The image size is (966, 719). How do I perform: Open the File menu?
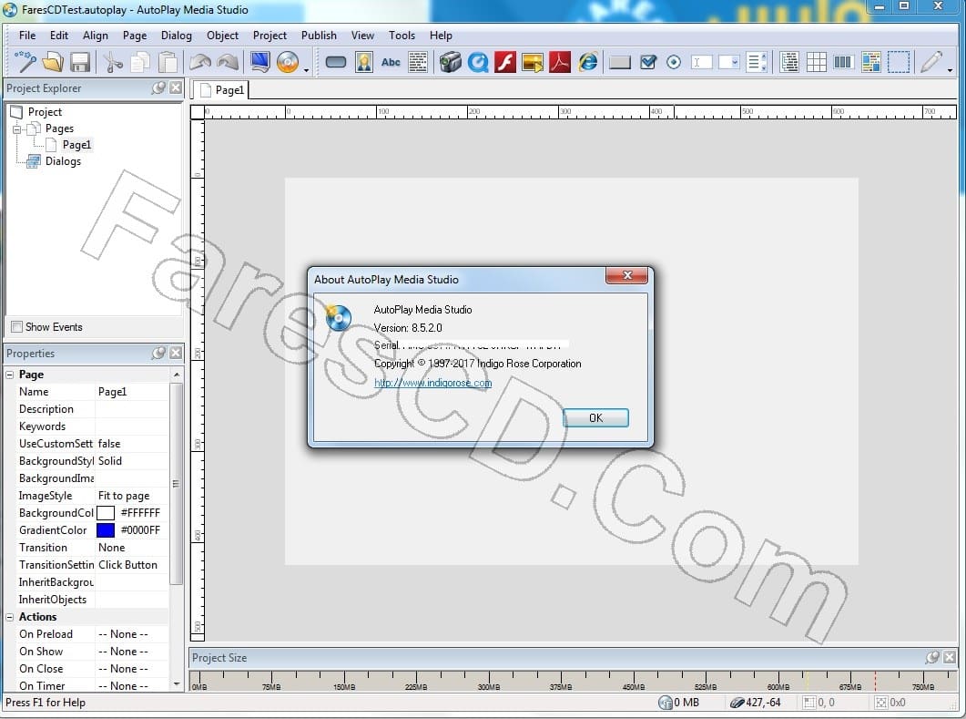point(27,36)
